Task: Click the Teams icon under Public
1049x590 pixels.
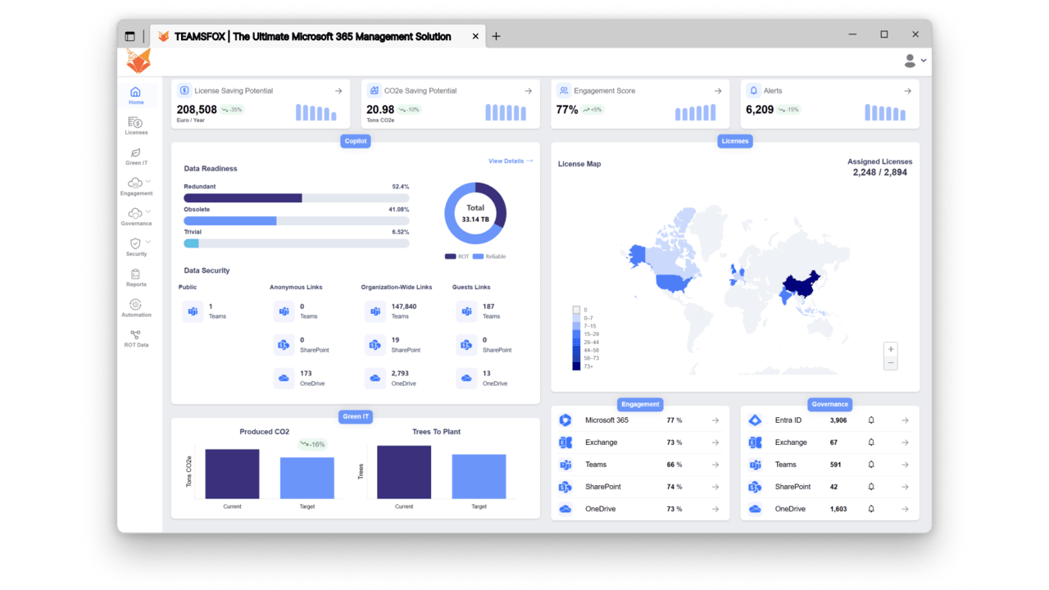Action: pyautogui.click(x=193, y=311)
